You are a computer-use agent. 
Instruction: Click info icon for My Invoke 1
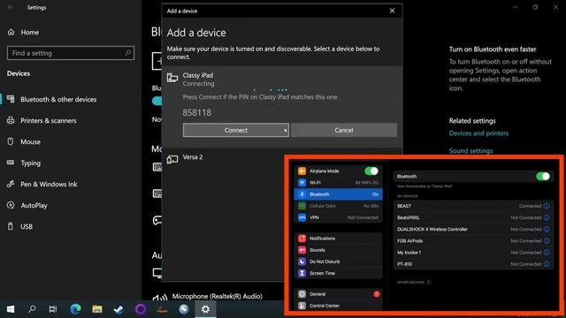[547, 253]
